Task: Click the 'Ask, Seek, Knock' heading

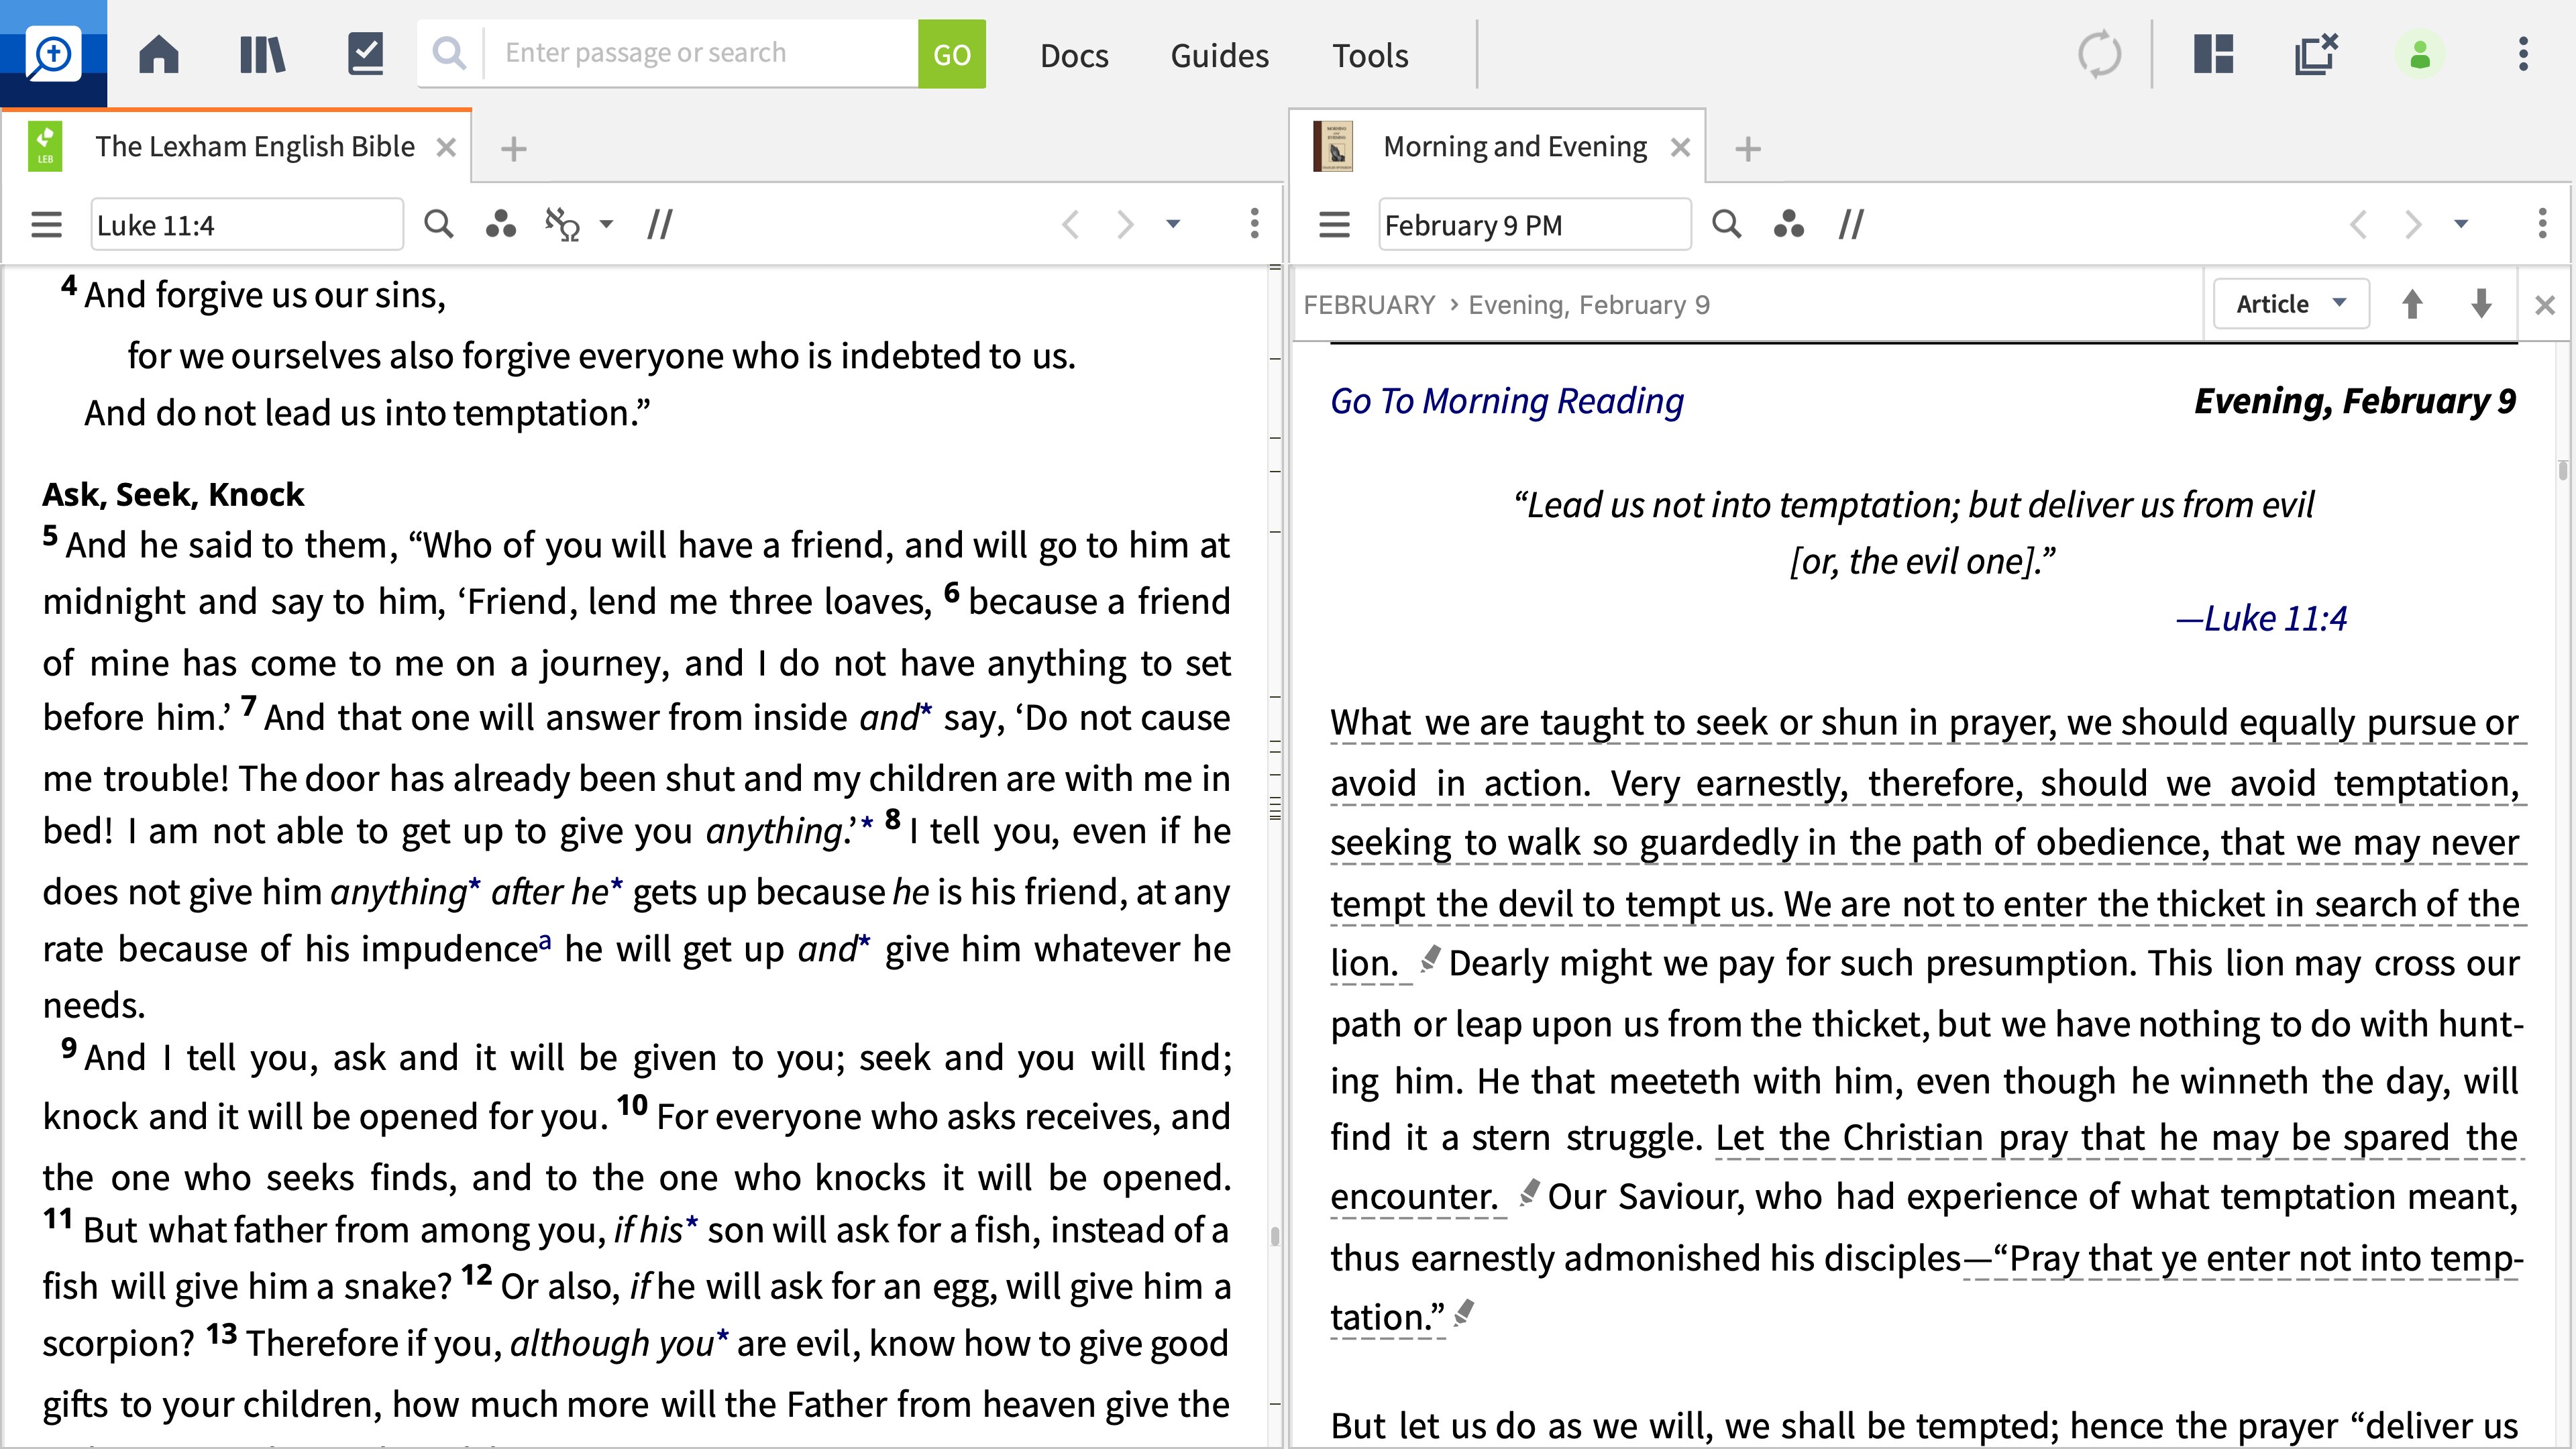Action: coord(173,494)
